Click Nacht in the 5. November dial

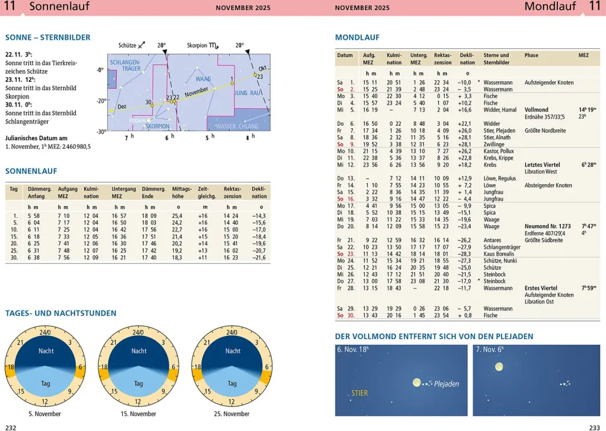46,351
